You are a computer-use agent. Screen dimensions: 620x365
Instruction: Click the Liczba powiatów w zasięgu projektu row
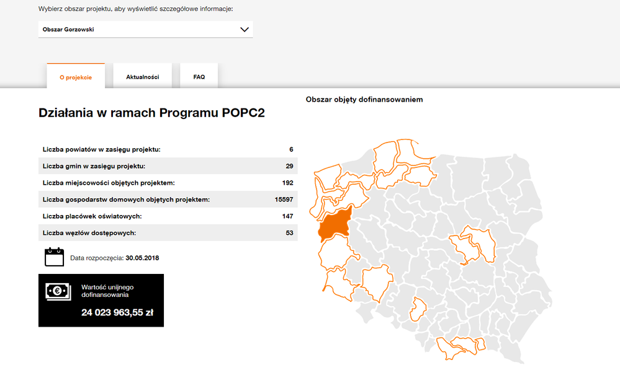pyautogui.click(x=168, y=149)
